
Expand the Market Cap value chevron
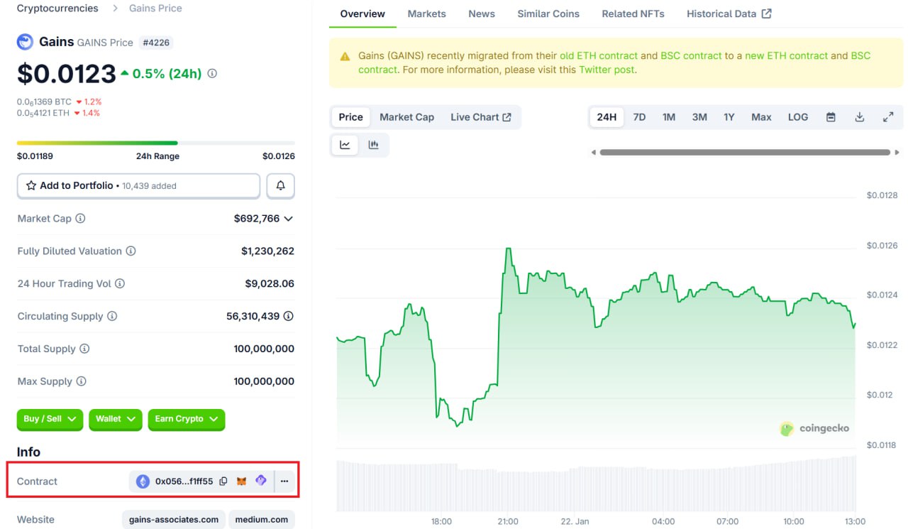[288, 219]
